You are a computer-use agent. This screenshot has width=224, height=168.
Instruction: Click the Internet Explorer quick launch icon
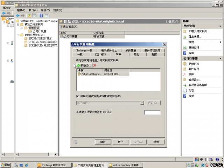[27, 165]
